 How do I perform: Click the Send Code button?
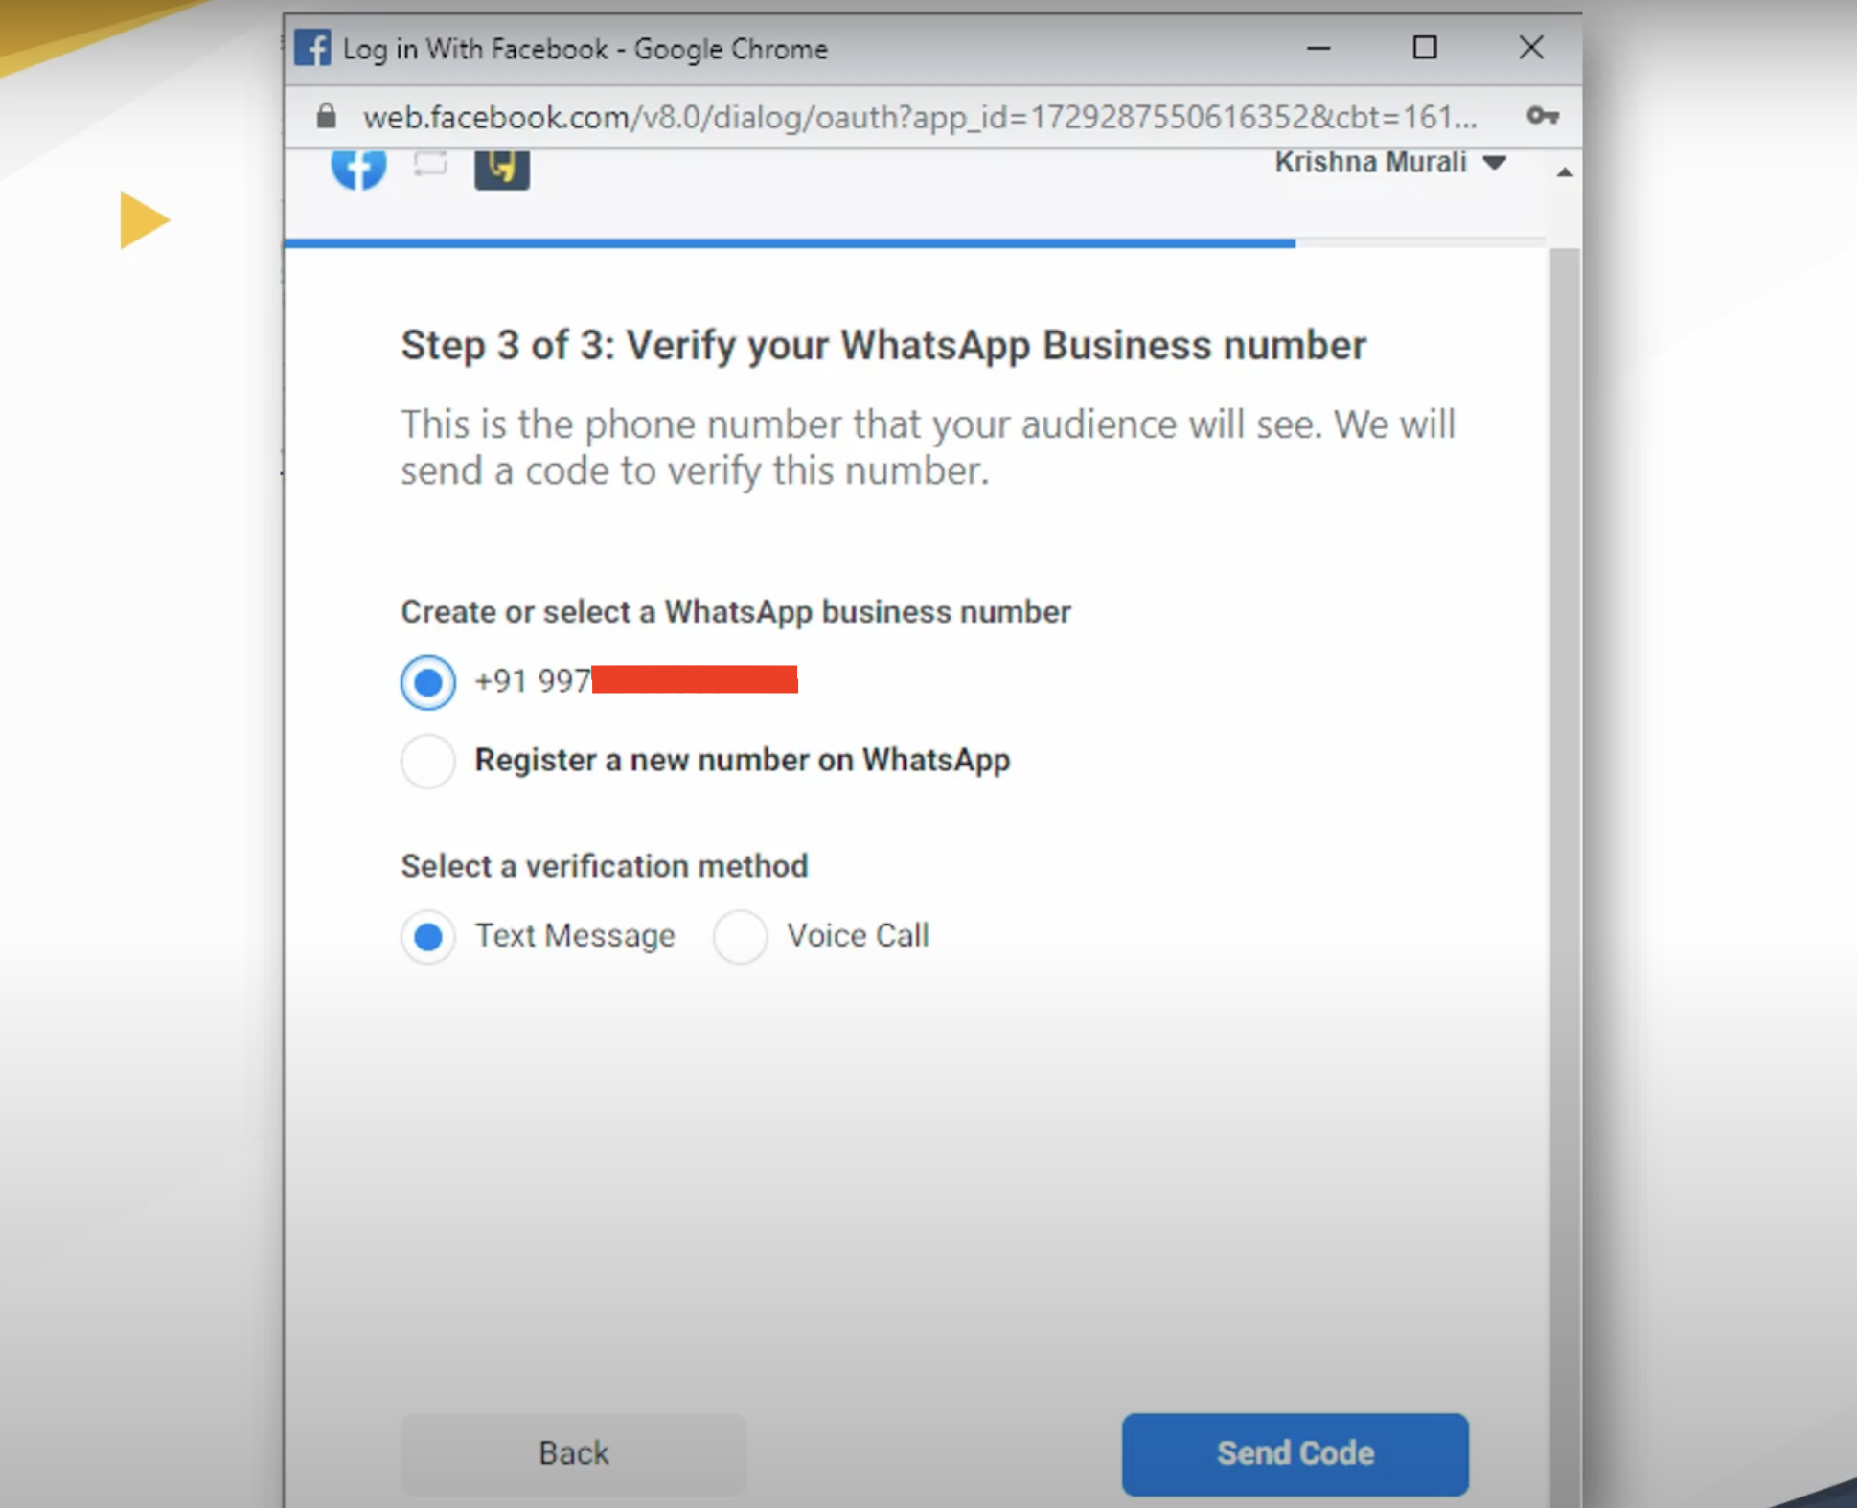click(1295, 1453)
